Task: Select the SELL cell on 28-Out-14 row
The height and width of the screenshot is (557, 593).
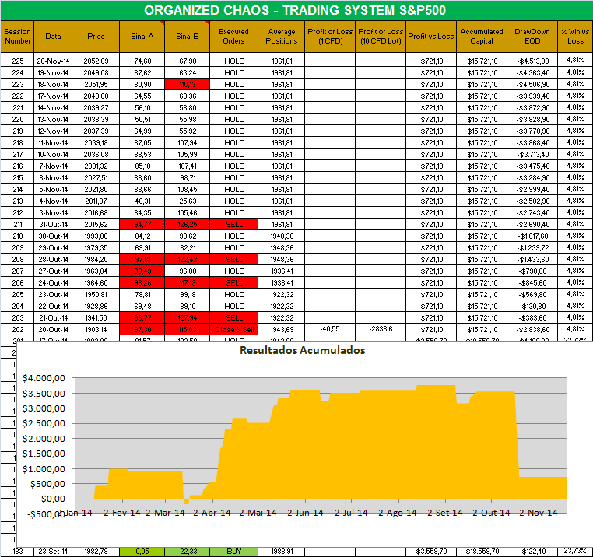Action: [233, 259]
